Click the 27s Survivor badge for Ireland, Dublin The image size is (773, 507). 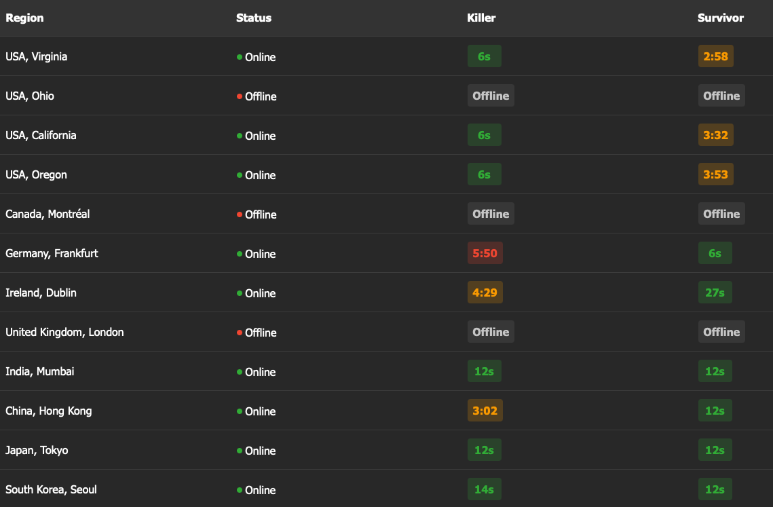click(715, 293)
